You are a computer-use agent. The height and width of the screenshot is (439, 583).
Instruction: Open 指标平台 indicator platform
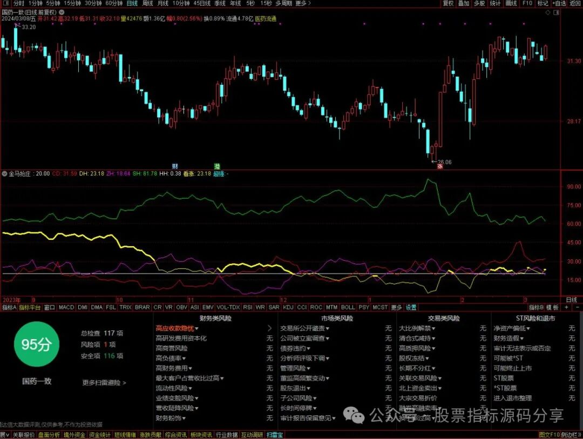[x=30, y=307]
